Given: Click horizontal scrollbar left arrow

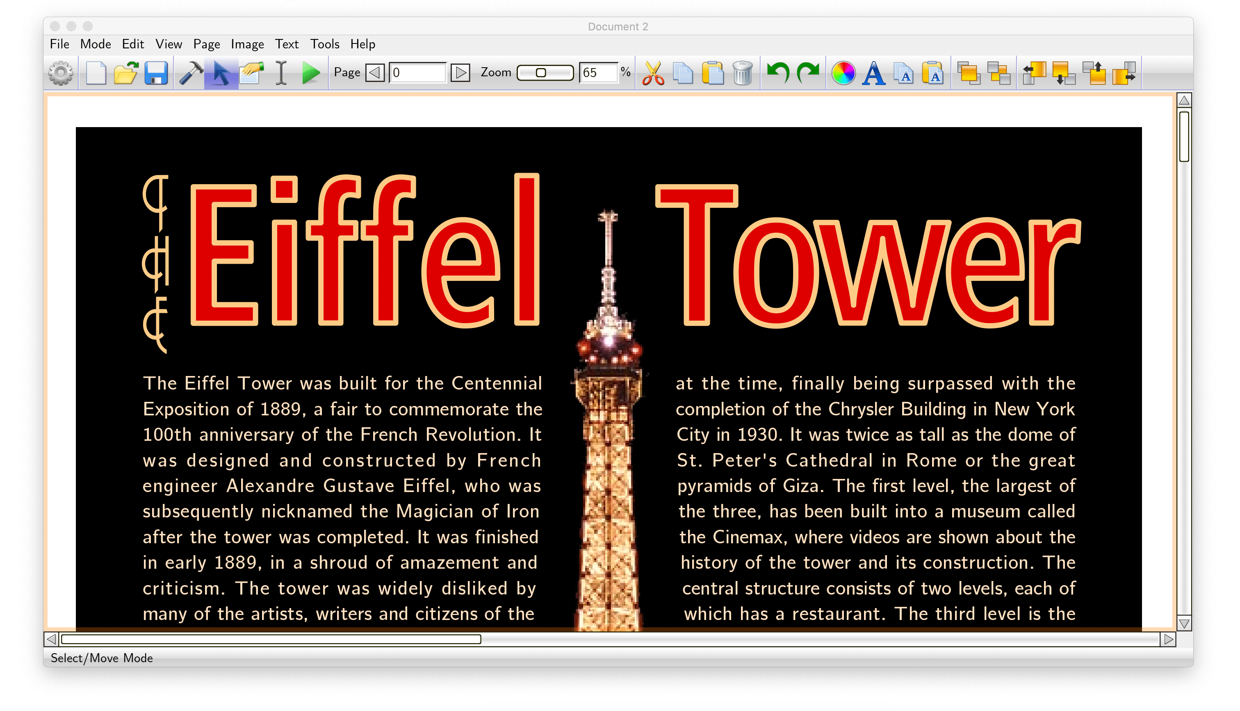Looking at the screenshot, I should [x=51, y=639].
